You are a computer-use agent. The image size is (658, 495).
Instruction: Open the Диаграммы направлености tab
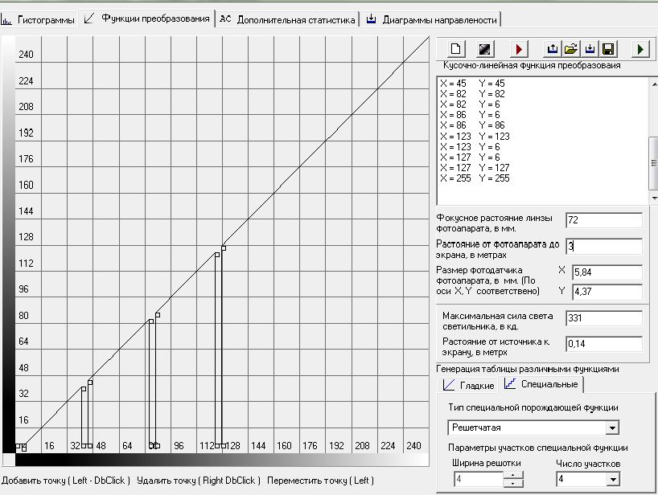(x=431, y=19)
